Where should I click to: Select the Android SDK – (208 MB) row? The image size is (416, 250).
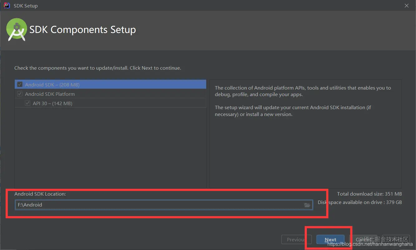coord(110,85)
